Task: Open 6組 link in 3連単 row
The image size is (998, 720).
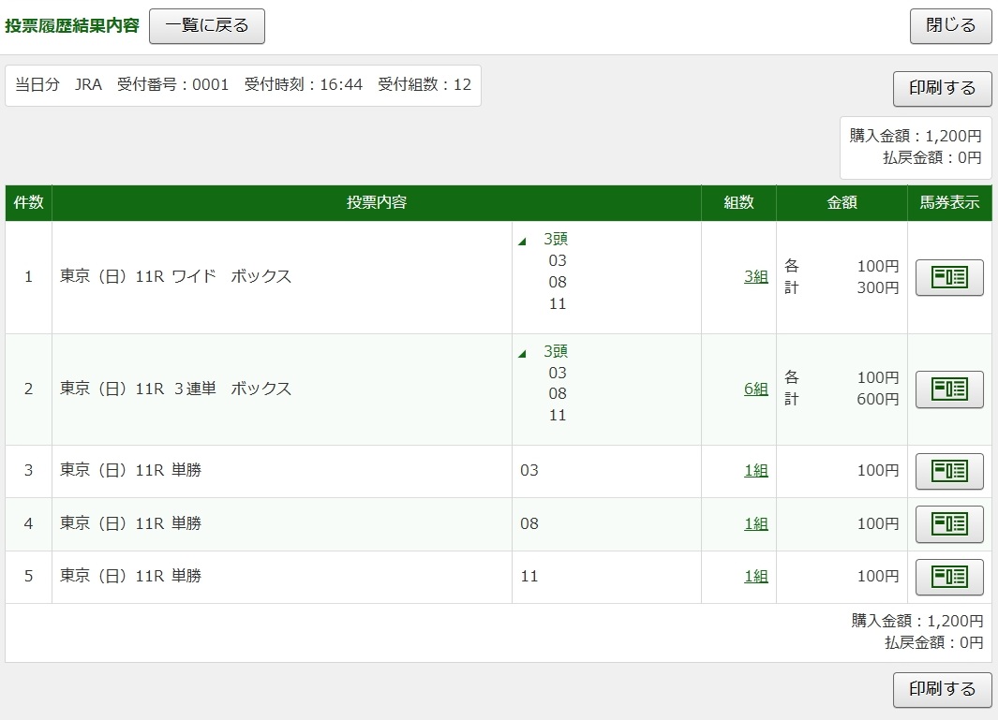Action: coord(756,389)
